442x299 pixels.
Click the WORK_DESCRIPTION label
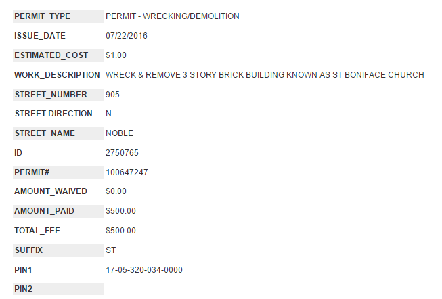coord(57,74)
